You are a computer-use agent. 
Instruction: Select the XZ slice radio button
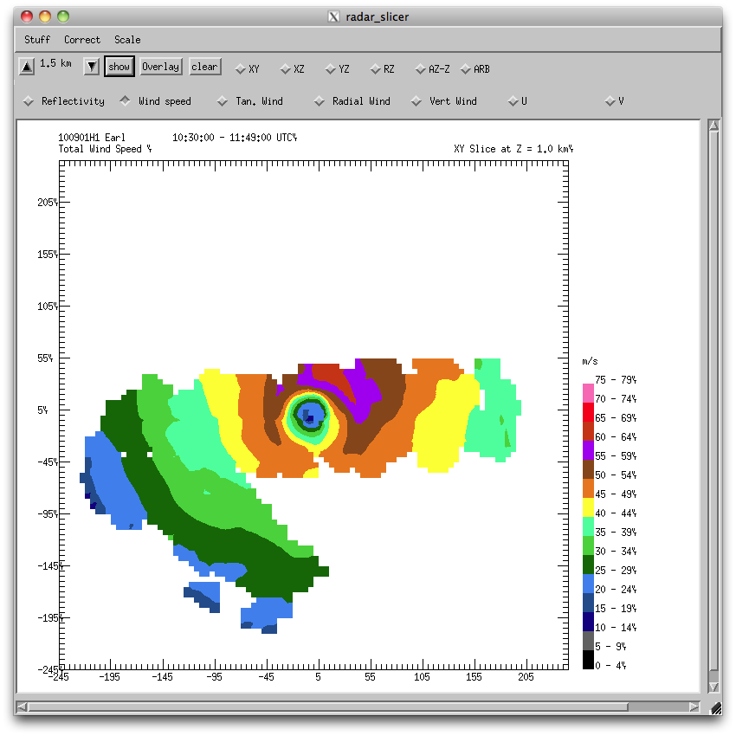pyautogui.click(x=292, y=69)
